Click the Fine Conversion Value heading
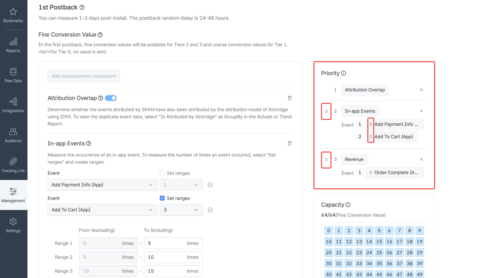The width and height of the screenshot is (487, 278). click(67, 35)
